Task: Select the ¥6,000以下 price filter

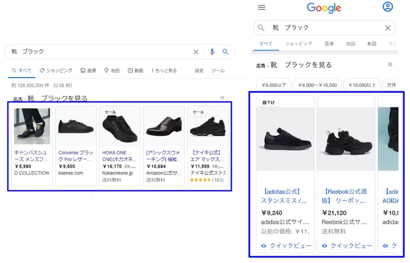Action: pos(274,85)
